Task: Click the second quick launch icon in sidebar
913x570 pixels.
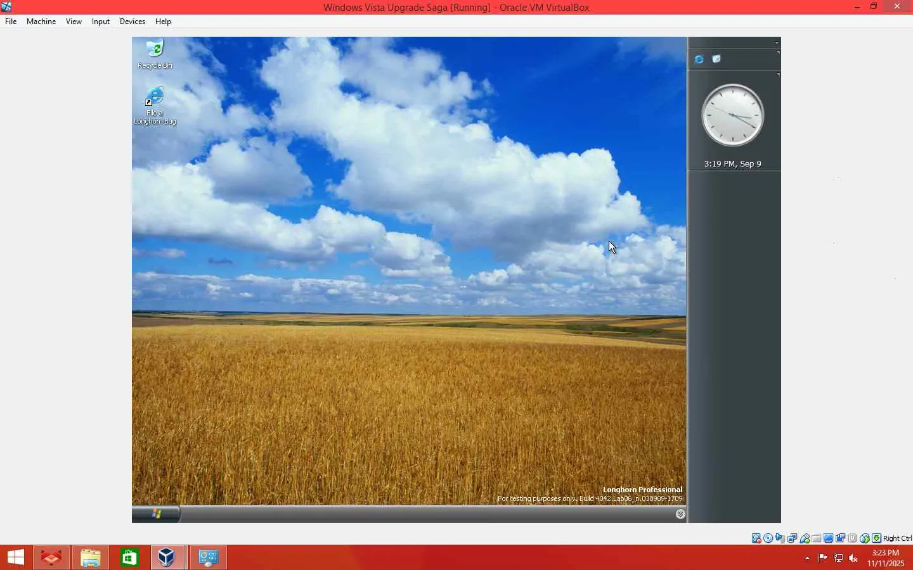Action: click(716, 59)
